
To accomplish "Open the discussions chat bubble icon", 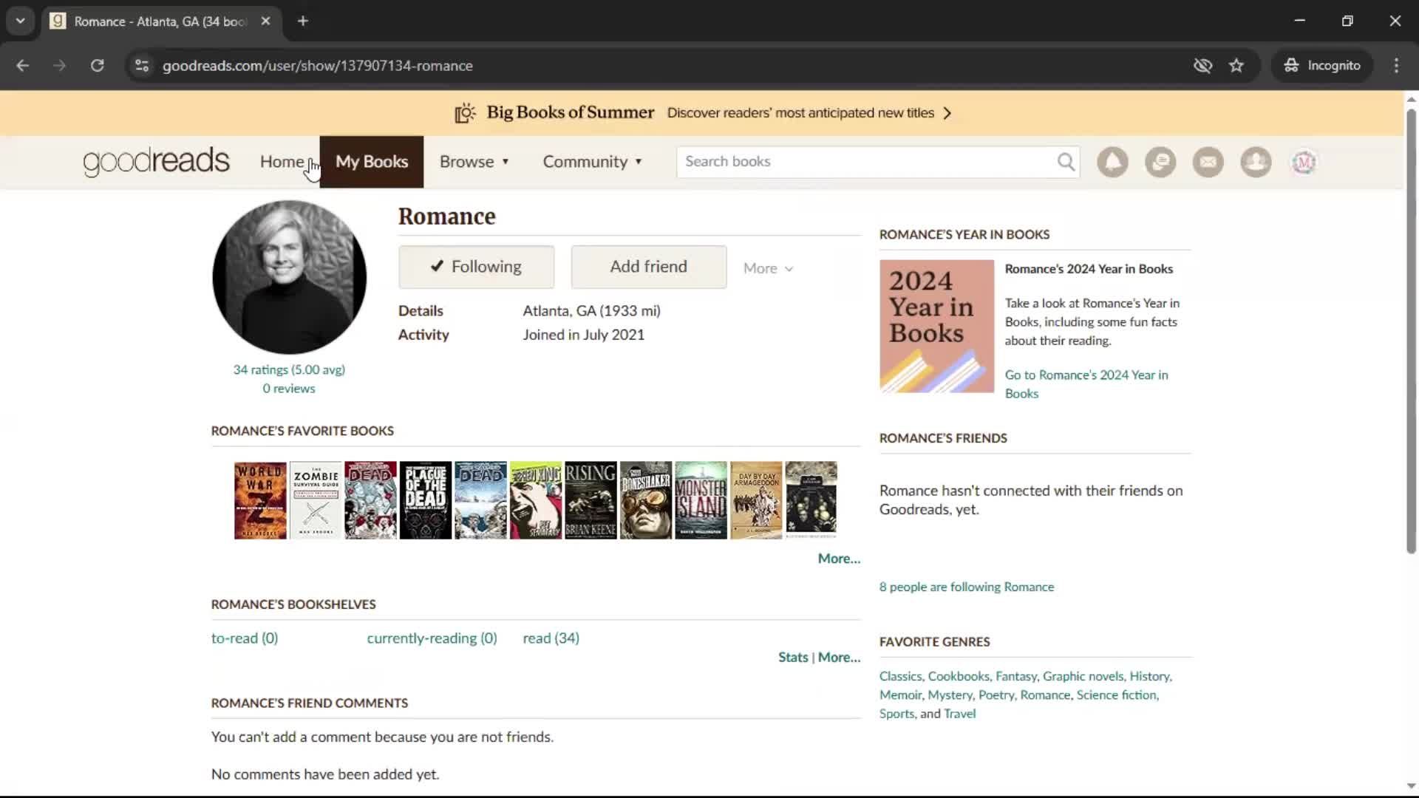I will point(1160,162).
